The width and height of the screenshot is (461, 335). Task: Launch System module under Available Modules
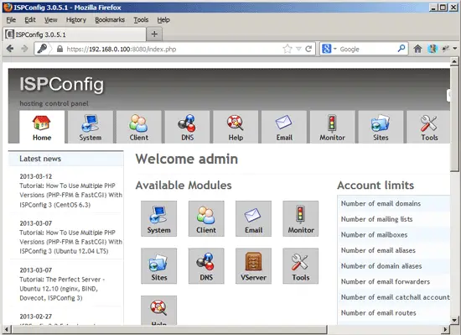[158, 219]
